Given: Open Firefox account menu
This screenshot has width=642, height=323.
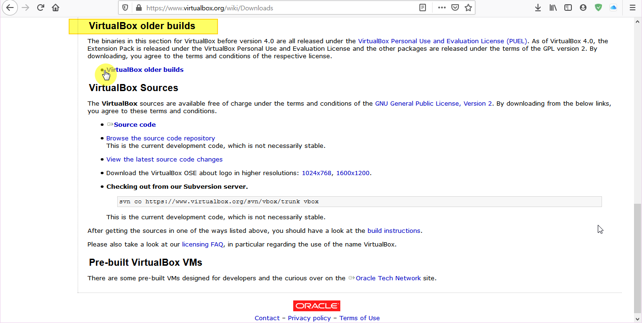Looking at the screenshot, I should tap(583, 8).
